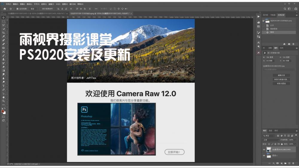The image size is (299, 168).
Task: Open the fill (填充) dropdown arrow
Action: pyautogui.click(x=295, y=144)
